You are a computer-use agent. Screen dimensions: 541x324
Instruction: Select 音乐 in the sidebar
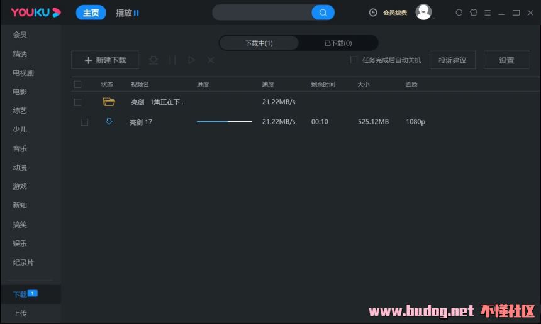click(x=20, y=148)
